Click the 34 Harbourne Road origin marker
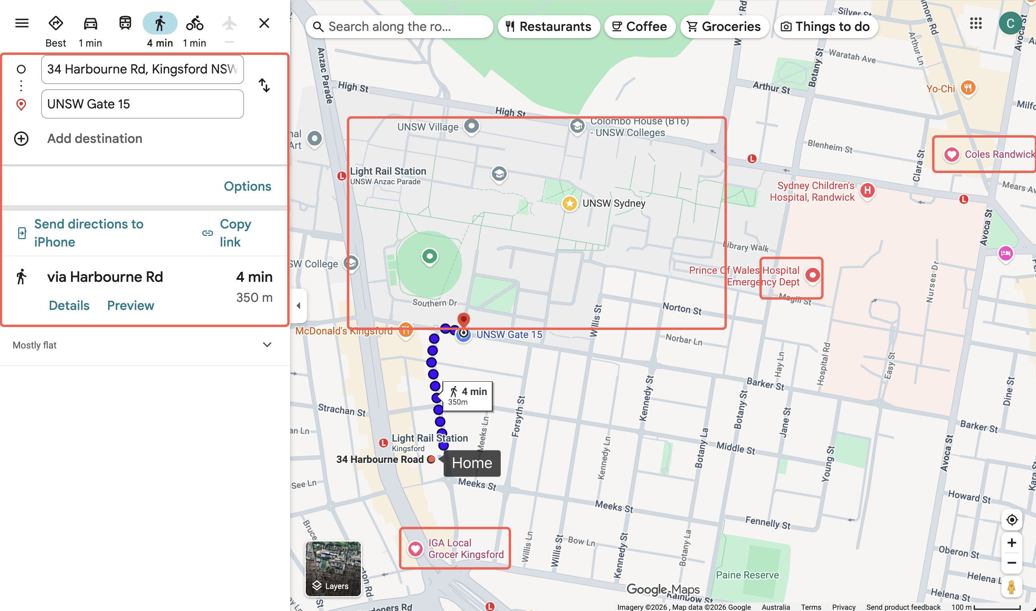Viewport: 1036px width, 611px height. tap(431, 460)
